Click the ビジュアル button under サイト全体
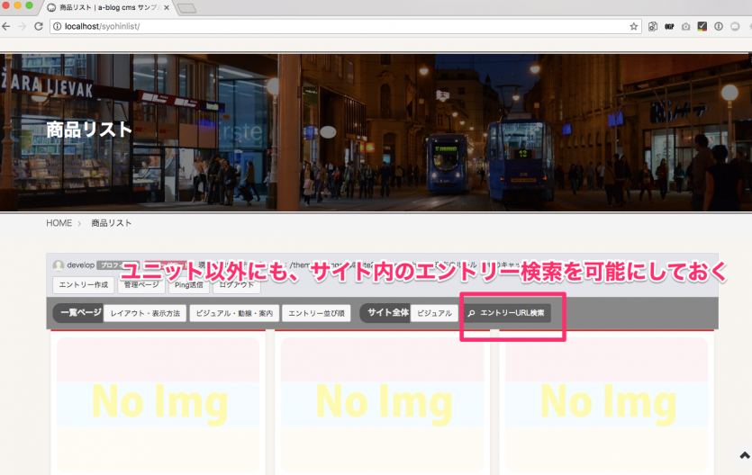The image size is (752, 475). tap(434, 313)
